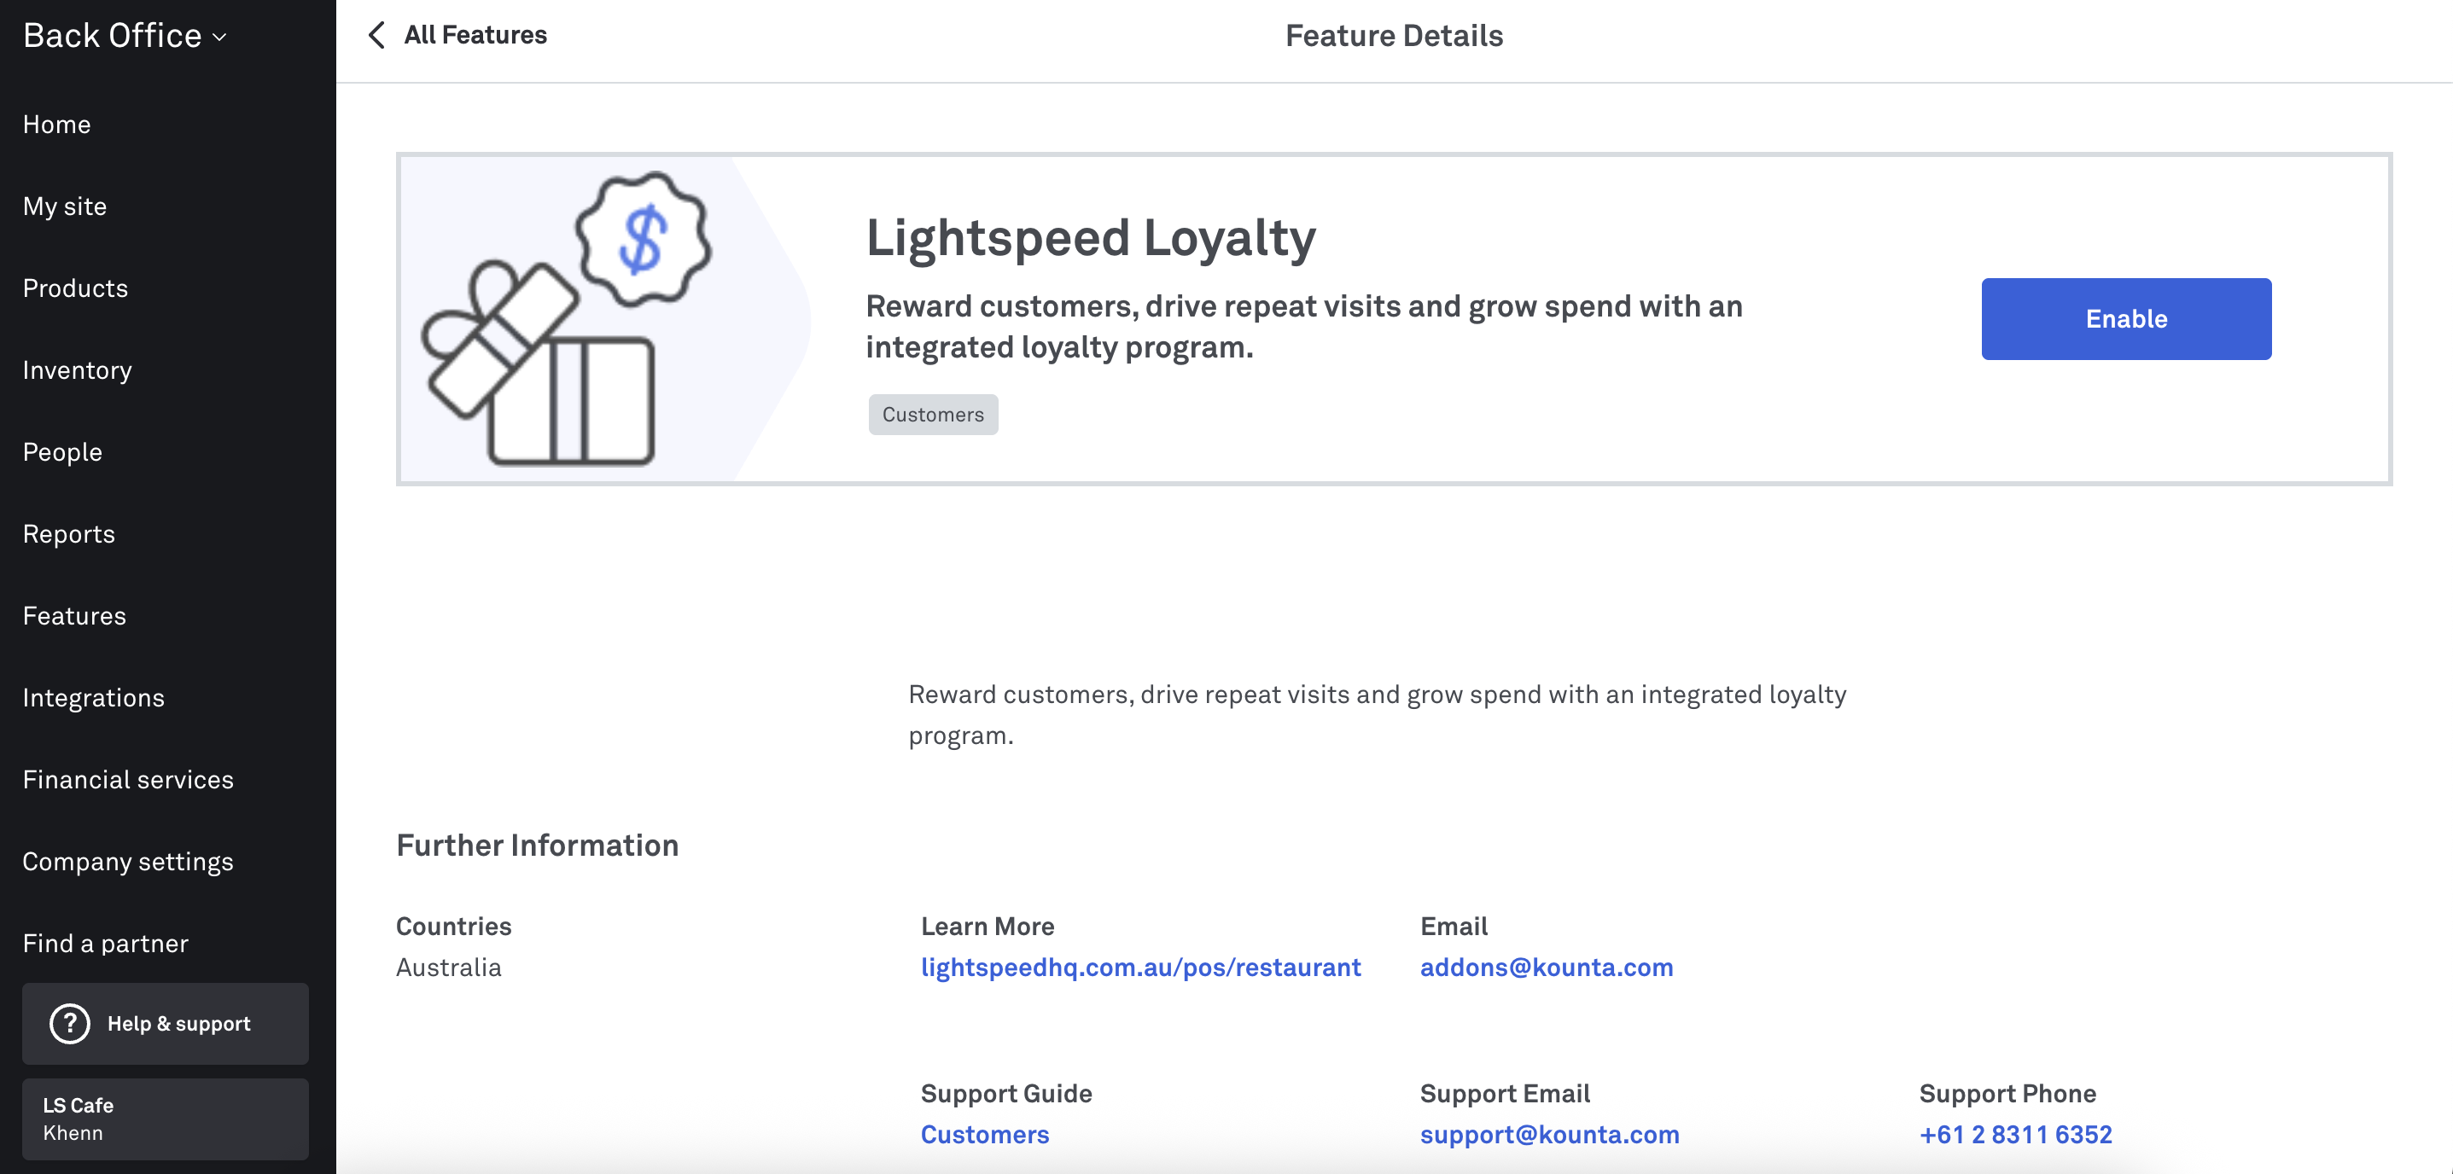Click the Customers category tag
The height and width of the screenshot is (1174, 2453).
tap(933, 414)
